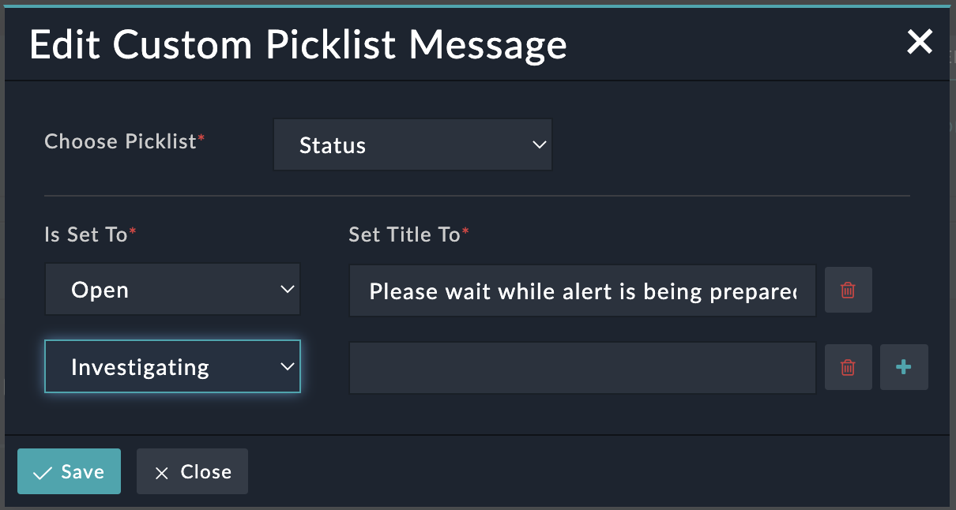Click the chevron arrow on Open dropdown
956x510 pixels.
pos(288,290)
